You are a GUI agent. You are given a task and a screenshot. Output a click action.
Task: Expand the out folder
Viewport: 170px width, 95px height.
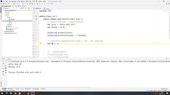(x=5, y=14)
